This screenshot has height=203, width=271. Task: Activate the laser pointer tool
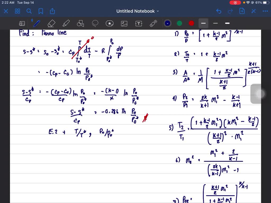point(153,23)
